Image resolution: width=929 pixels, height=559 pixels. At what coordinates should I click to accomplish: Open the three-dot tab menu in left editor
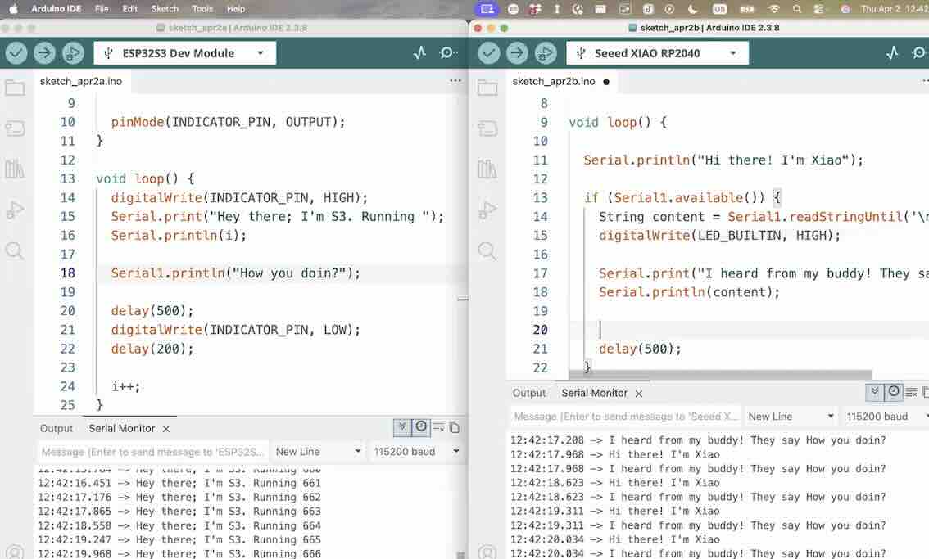[x=455, y=80]
